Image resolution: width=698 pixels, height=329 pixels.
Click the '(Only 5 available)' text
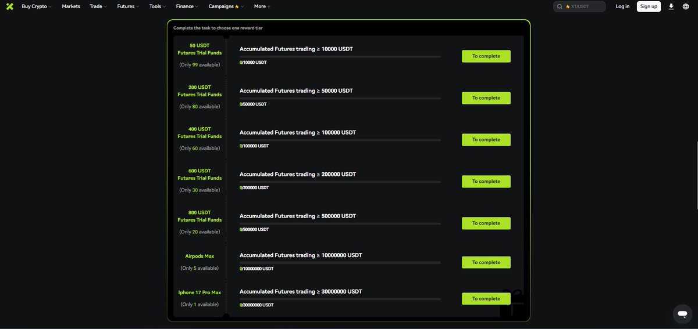point(200,268)
